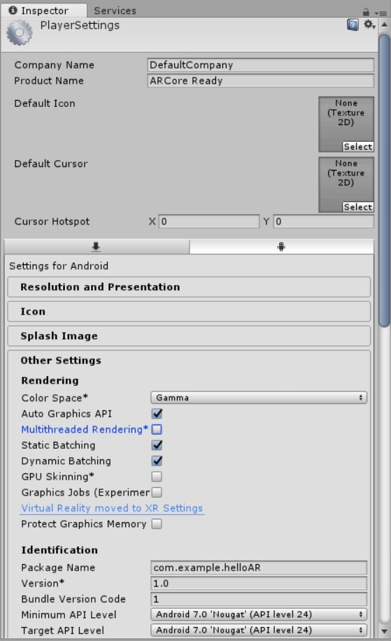
Task: Enable GPU Skinning checkbox
Action: click(157, 477)
